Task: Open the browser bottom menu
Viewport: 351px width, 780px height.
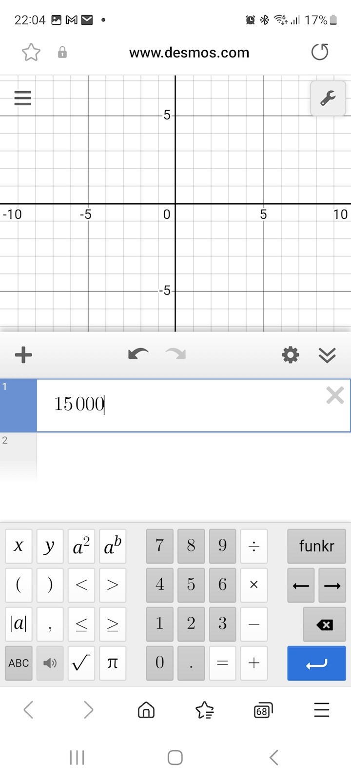Action: [322, 710]
